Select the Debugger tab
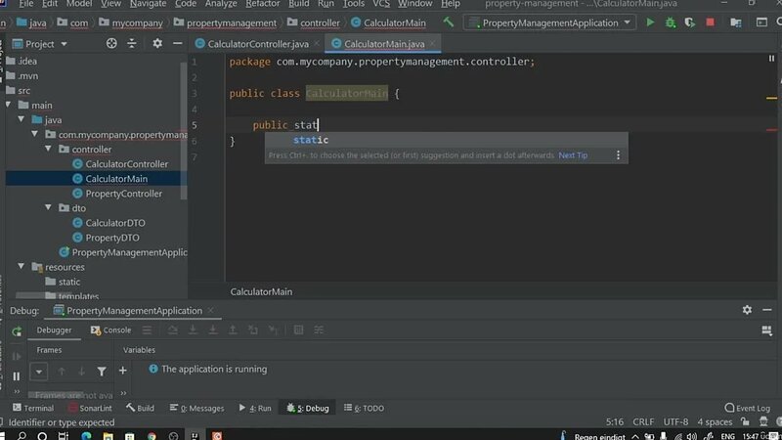Image resolution: width=782 pixels, height=440 pixels. (x=54, y=330)
